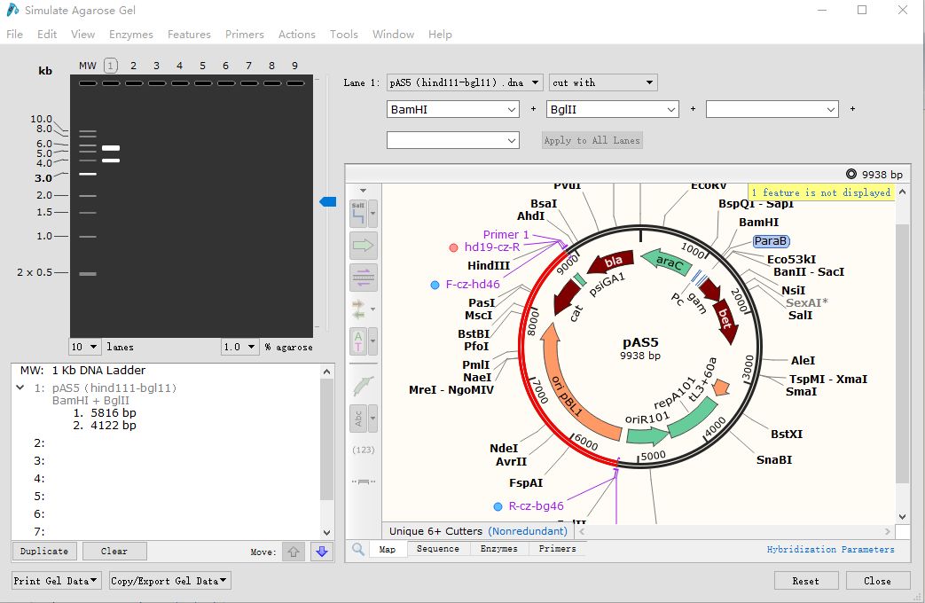Open the enzymes icon dropdown arrow in side toolbar

click(x=372, y=215)
